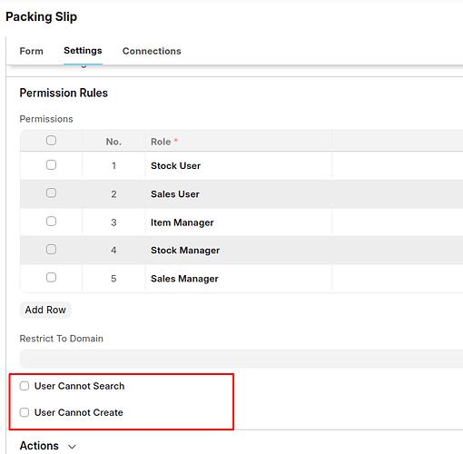The image size is (463, 454).
Task: Open the Stock Manager role cell
Action: pyautogui.click(x=239, y=251)
